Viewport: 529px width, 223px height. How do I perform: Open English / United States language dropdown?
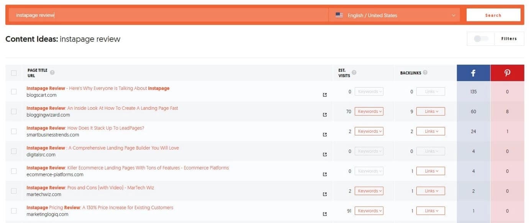click(395, 15)
